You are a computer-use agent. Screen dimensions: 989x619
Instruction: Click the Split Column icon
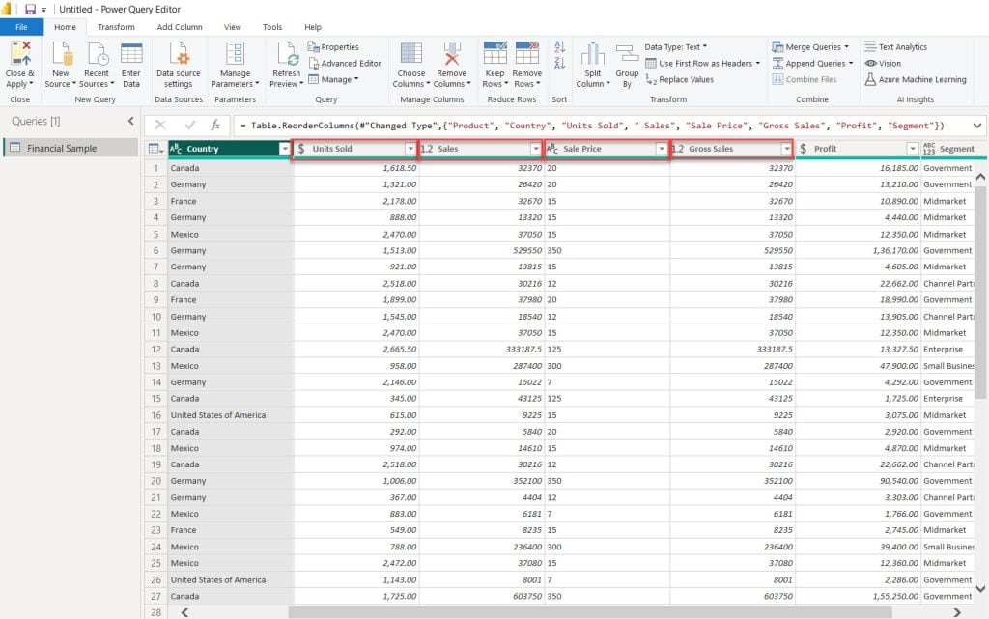click(x=592, y=54)
